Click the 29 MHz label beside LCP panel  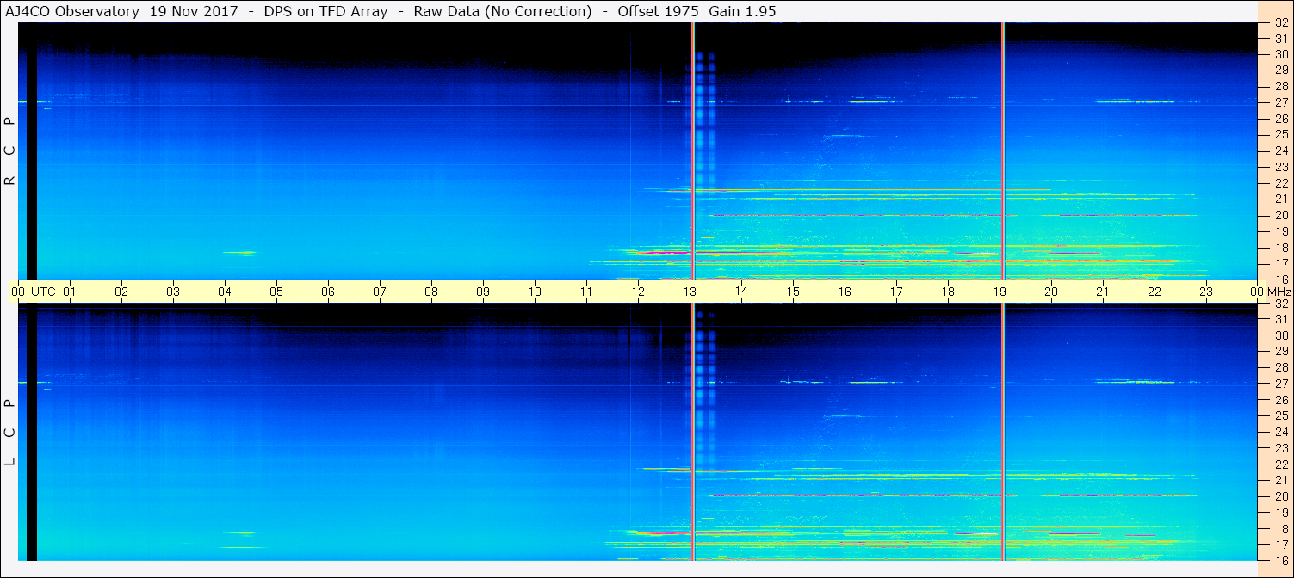click(1281, 352)
